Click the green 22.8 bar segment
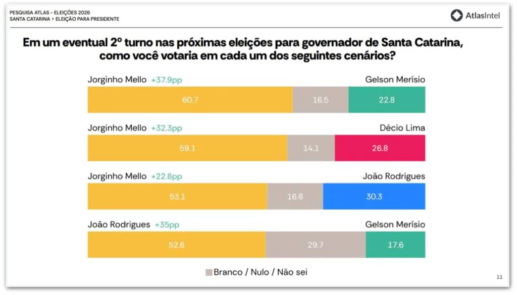This screenshot has height=295, width=517. (x=387, y=100)
